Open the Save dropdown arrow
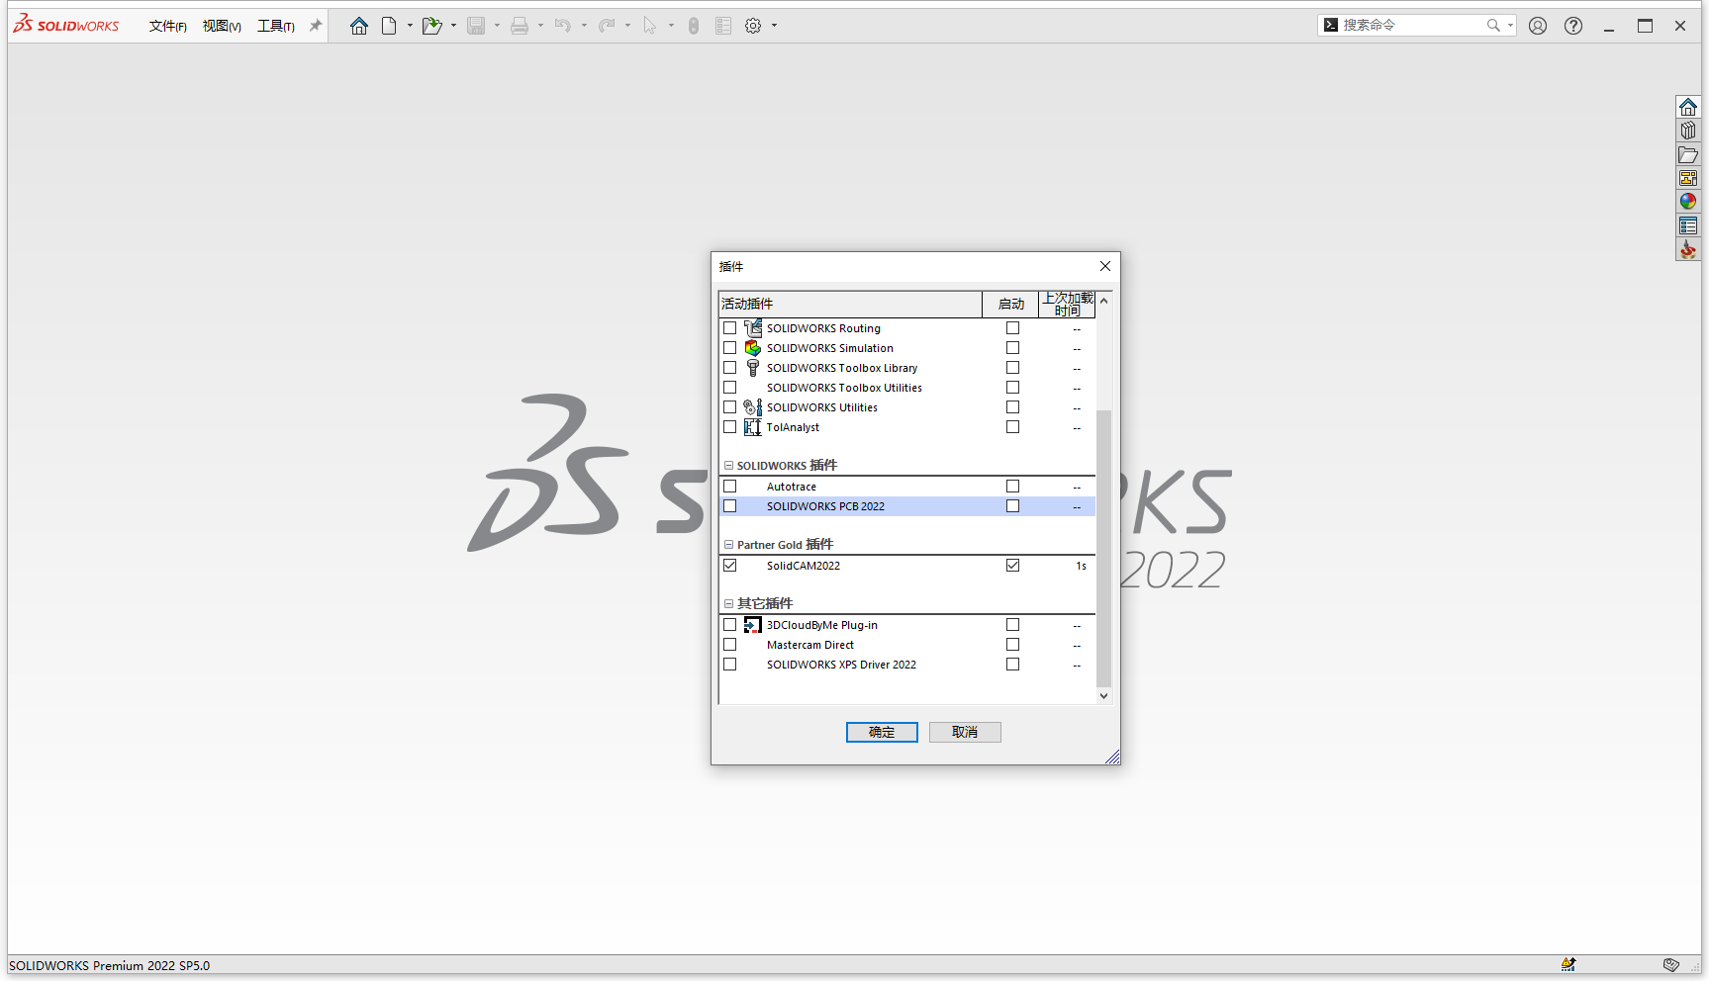This screenshot has height=981, width=1709. [497, 26]
